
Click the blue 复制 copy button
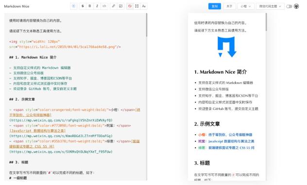coord(215,6)
